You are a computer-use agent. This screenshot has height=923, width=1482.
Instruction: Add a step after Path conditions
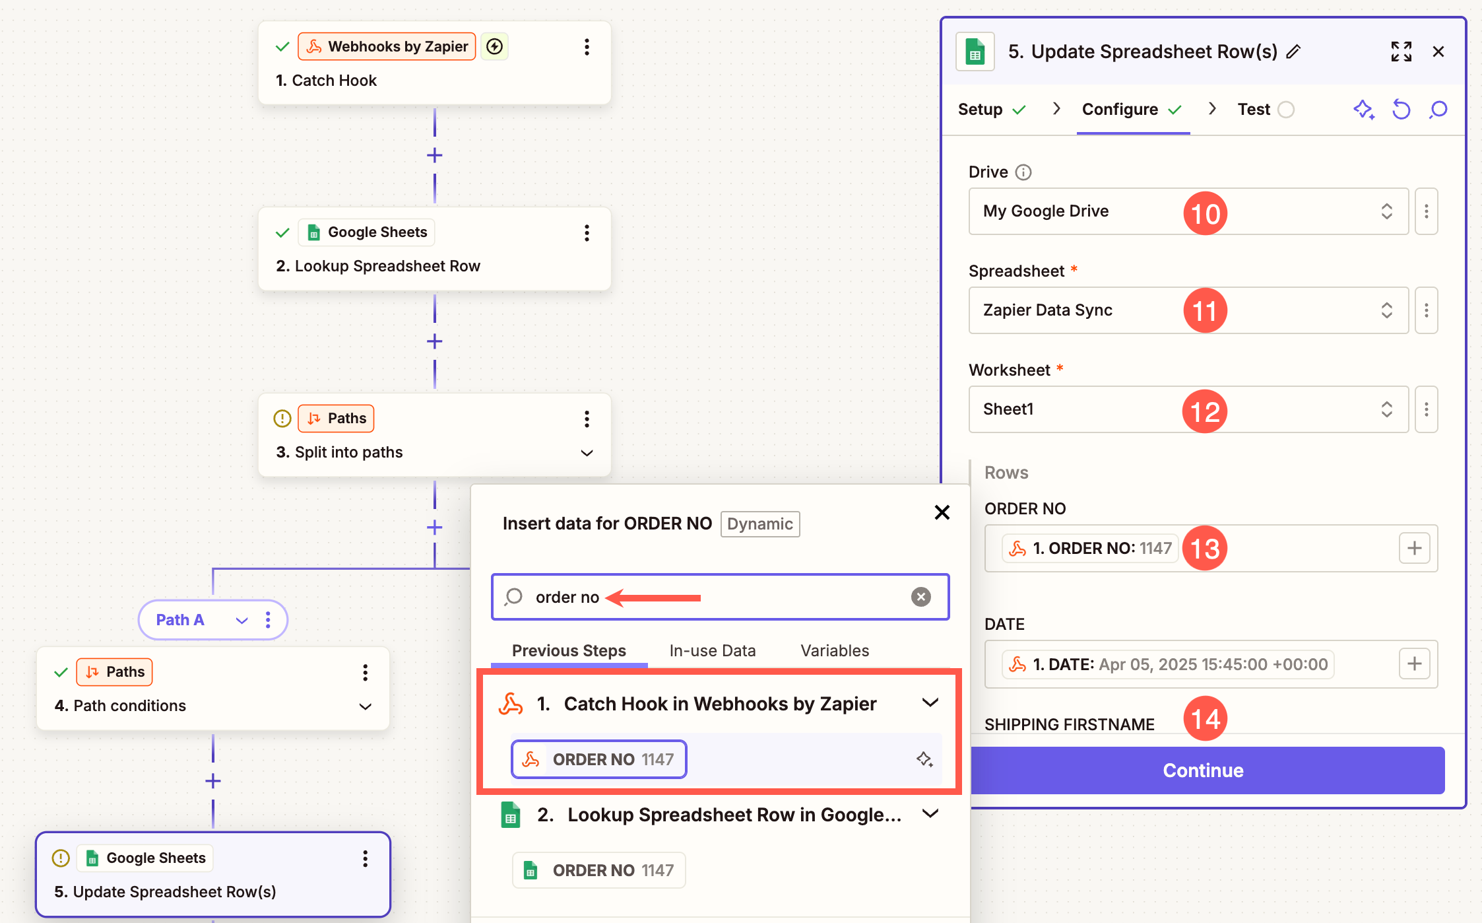pyautogui.click(x=212, y=782)
